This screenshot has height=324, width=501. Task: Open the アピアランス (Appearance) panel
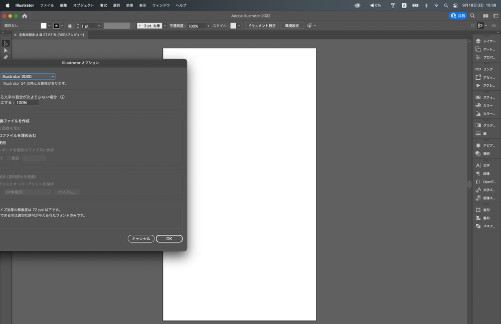(485, 145)
